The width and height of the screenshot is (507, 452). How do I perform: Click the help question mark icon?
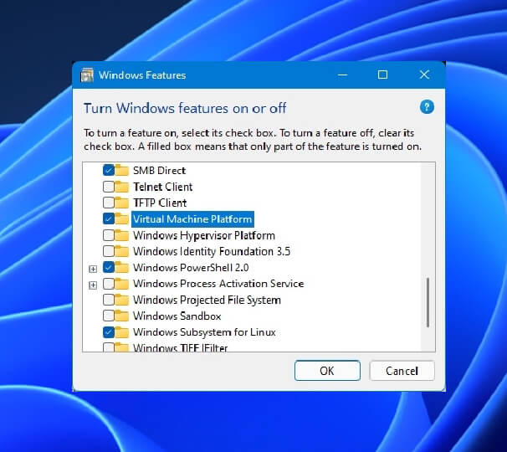click(x=427, y=107)
